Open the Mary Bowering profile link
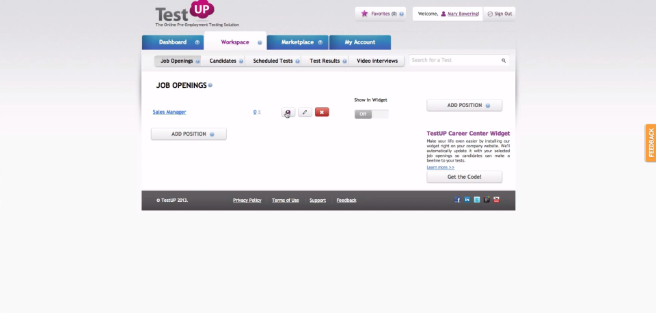Screen dimensions: 656x313 point(463,14)
